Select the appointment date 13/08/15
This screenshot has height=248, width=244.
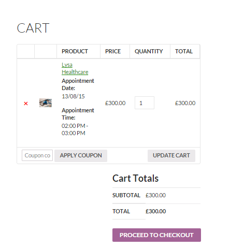coord(73,96)
